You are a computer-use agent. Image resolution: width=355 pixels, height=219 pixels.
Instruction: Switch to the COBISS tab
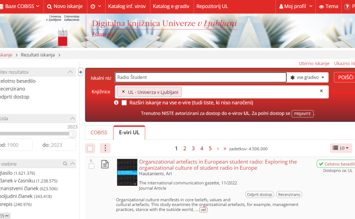(99, 132)
